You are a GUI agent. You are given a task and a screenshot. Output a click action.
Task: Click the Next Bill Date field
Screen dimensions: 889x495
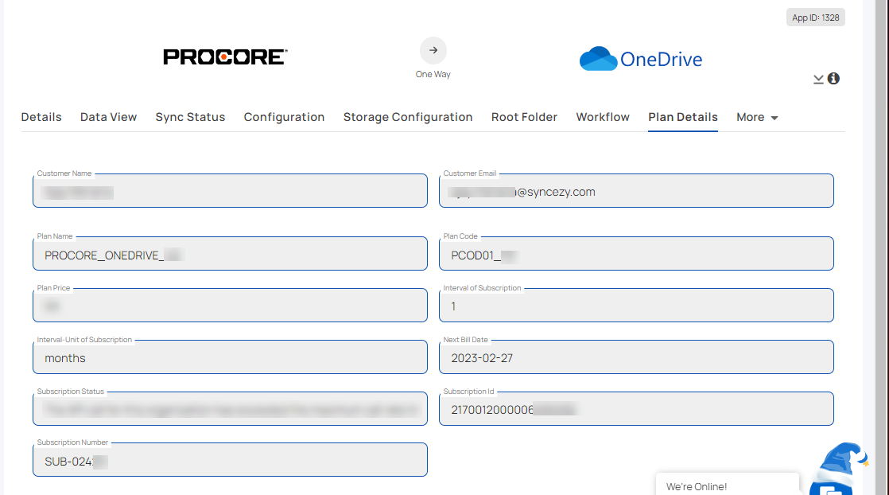(x=636, y=357)
